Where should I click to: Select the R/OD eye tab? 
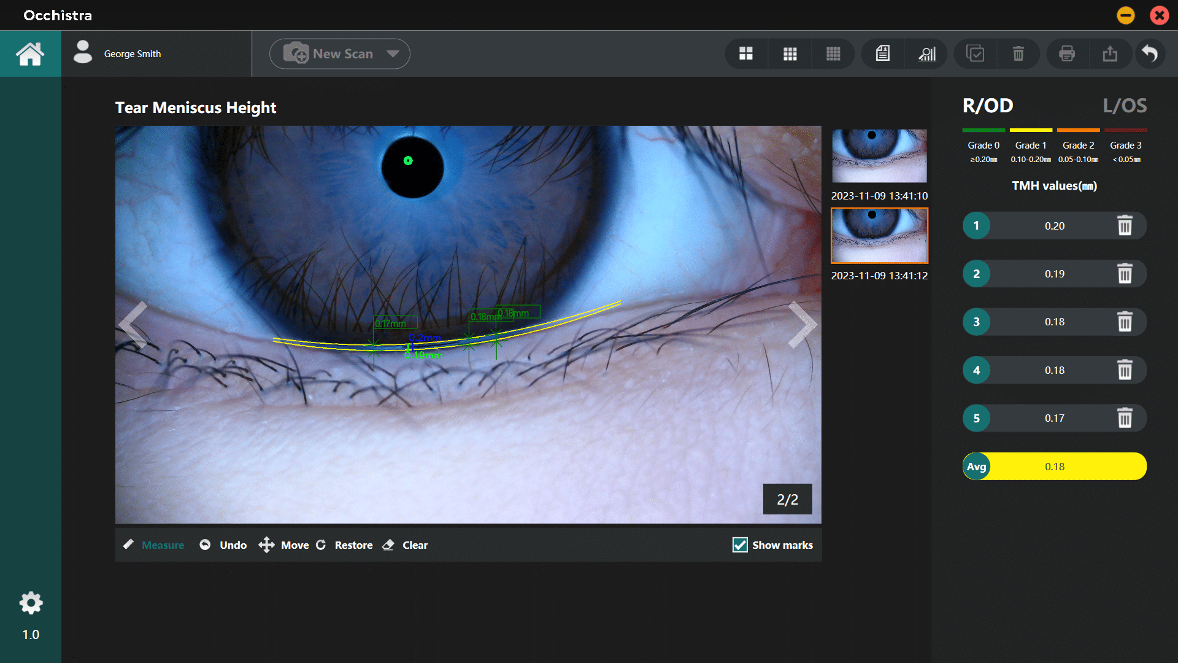[987, 106]
